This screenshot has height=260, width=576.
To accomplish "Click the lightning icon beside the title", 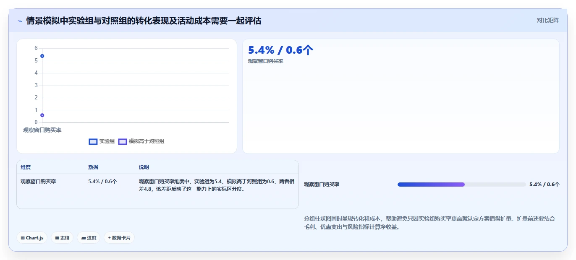I will point(20,21).
